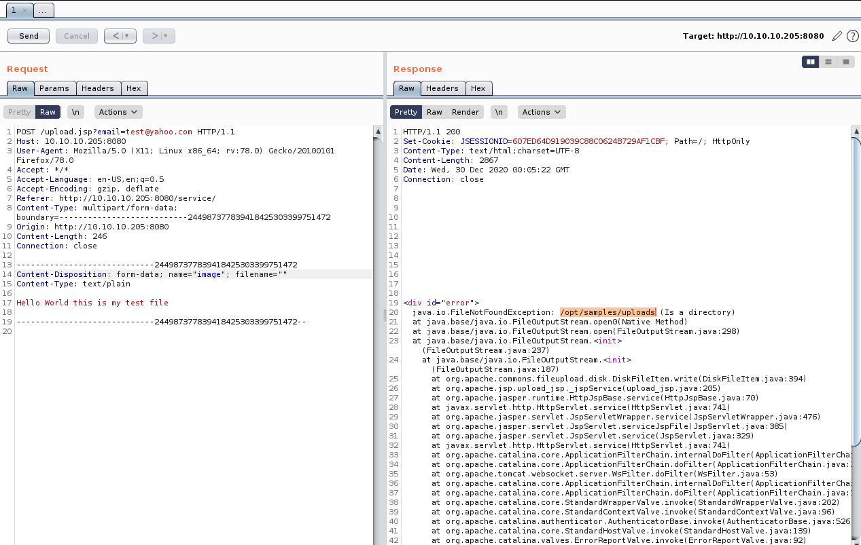Close repeater tab 1
861x545 pixels.
pos(24,11)
